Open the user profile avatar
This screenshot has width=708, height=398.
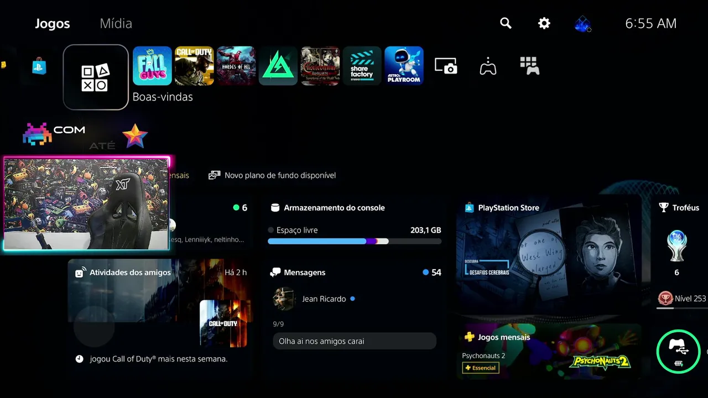point(582,24)
